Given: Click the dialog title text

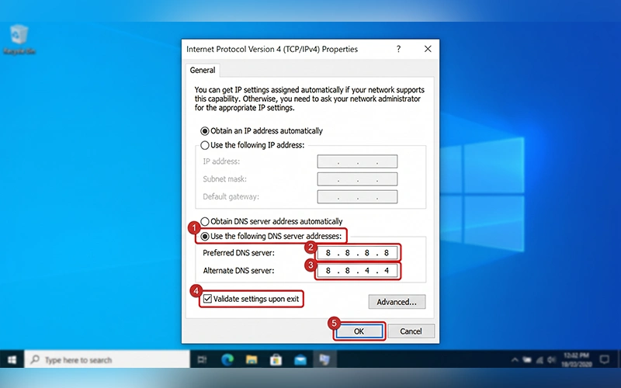Looking at the screenshot, I should pos(272,49).
